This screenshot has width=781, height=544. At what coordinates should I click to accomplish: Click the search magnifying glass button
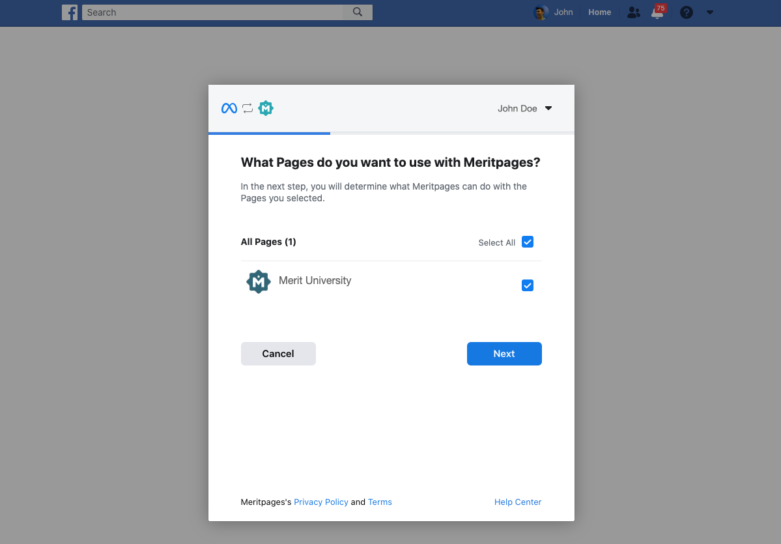[x=358, y=12]
